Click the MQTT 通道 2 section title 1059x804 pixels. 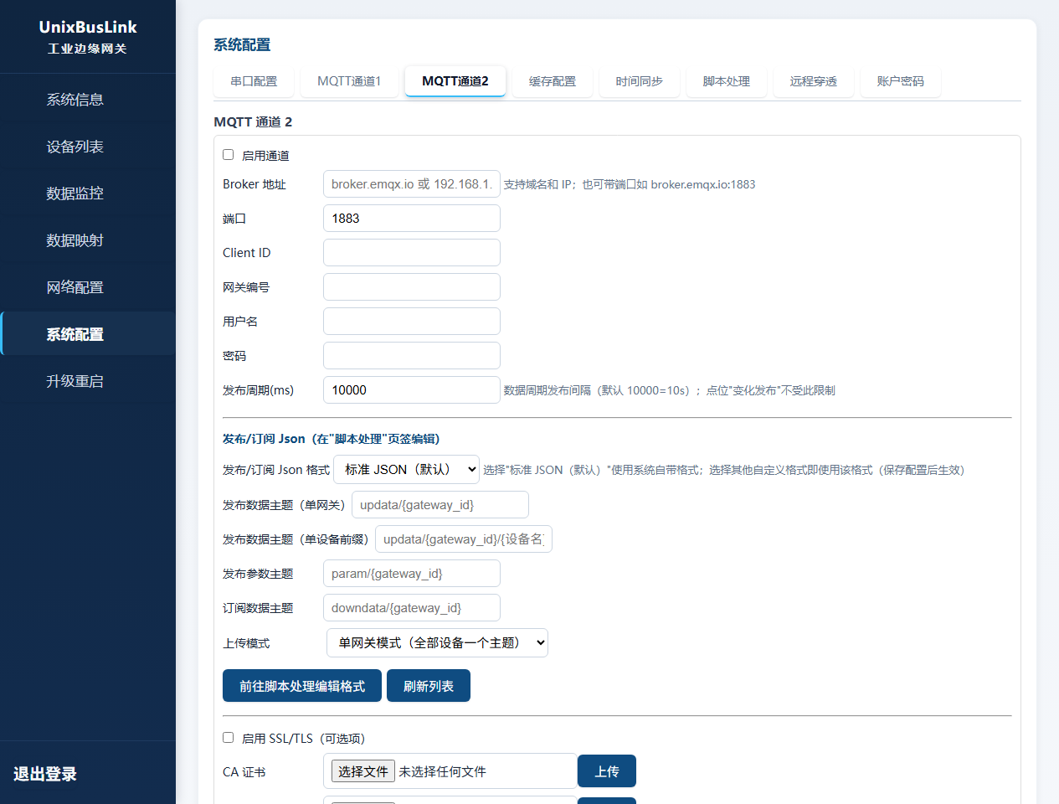coord(253,122)
